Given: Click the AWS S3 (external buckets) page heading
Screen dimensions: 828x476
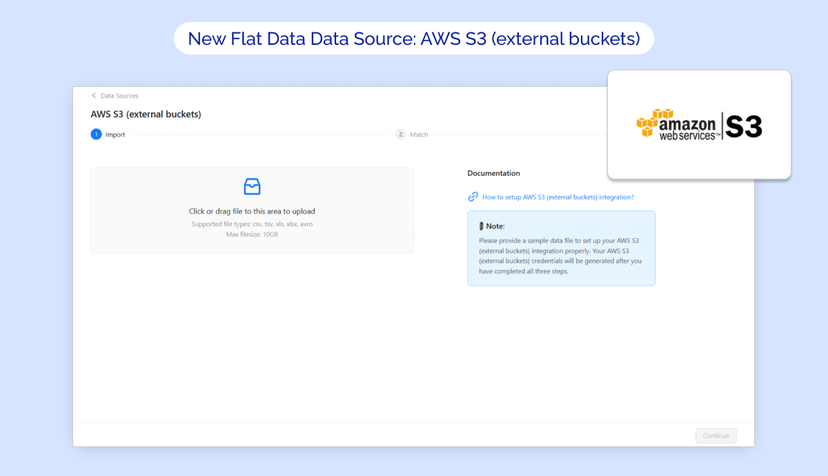Looking at the screenshot, I should click(146, 115).
